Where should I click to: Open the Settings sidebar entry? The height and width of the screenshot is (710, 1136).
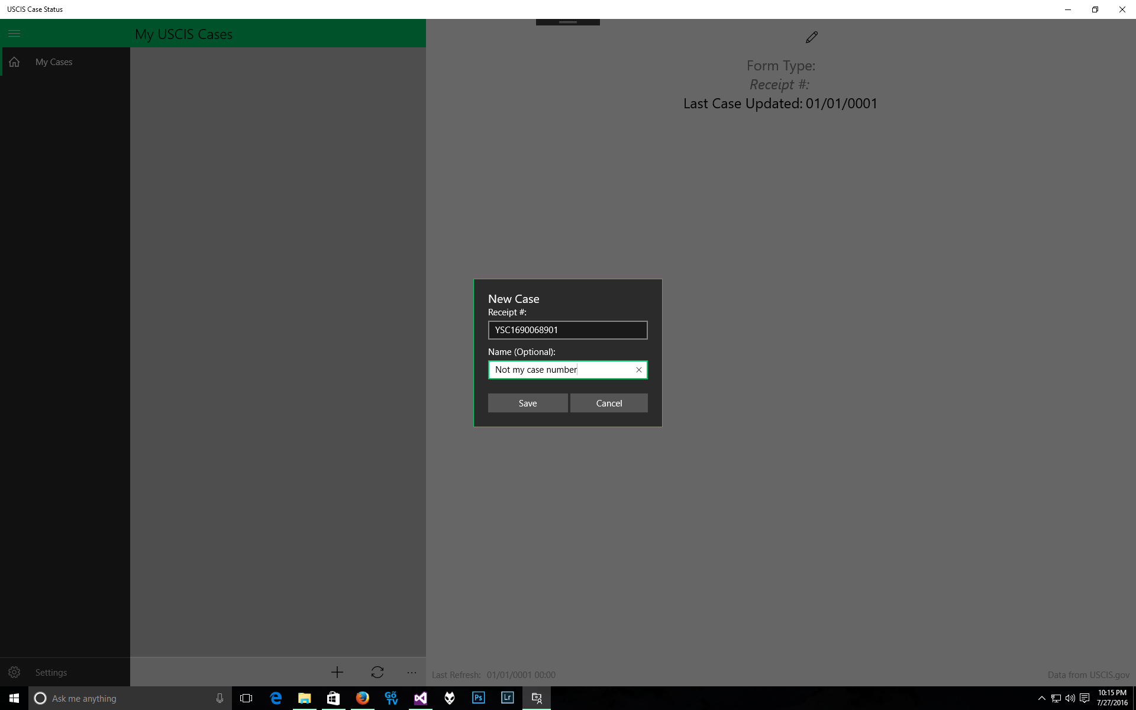[x=65, y=672]
